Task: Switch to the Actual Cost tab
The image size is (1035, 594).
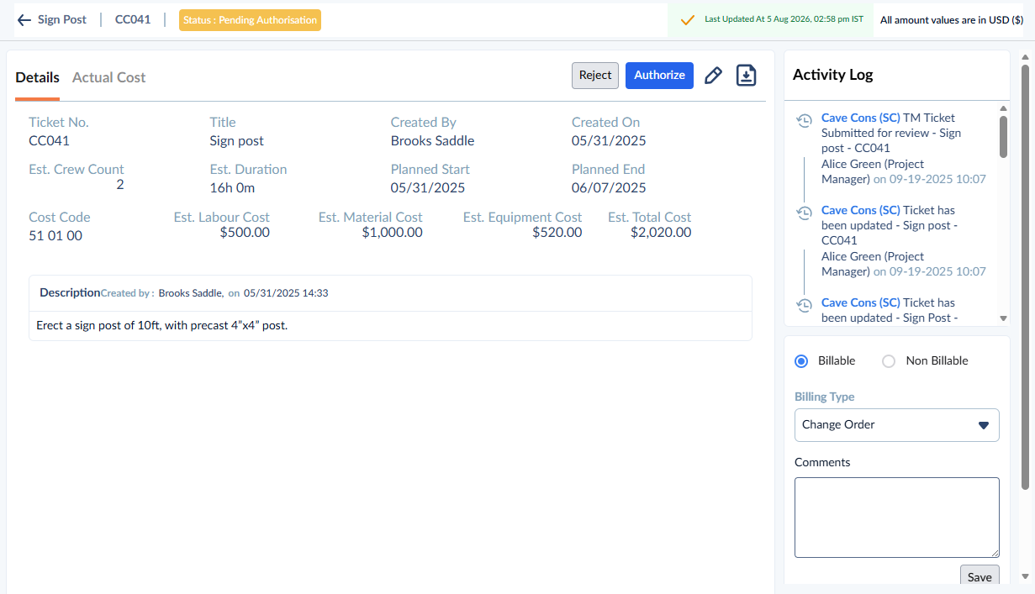Action: point(109,77)
